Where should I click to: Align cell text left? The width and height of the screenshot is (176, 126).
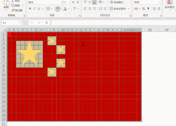coord(85,9)
